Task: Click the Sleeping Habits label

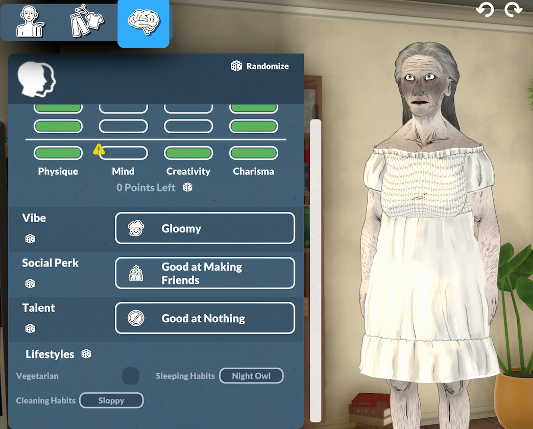Action: pyautogui.click(x=185, y=376)
